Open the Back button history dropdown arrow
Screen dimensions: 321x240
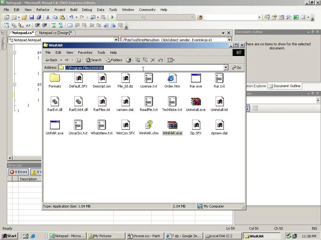click(61, 60)
